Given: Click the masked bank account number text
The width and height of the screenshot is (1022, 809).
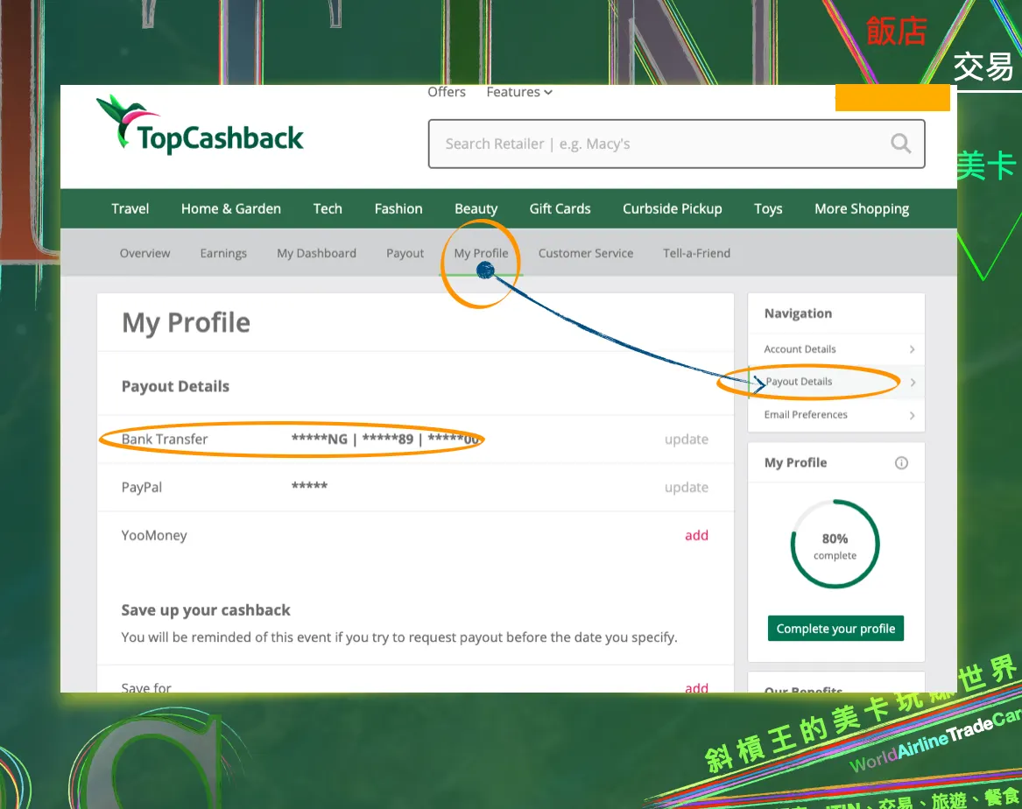Looking at the screenshot, I should [x=386, y=439].
